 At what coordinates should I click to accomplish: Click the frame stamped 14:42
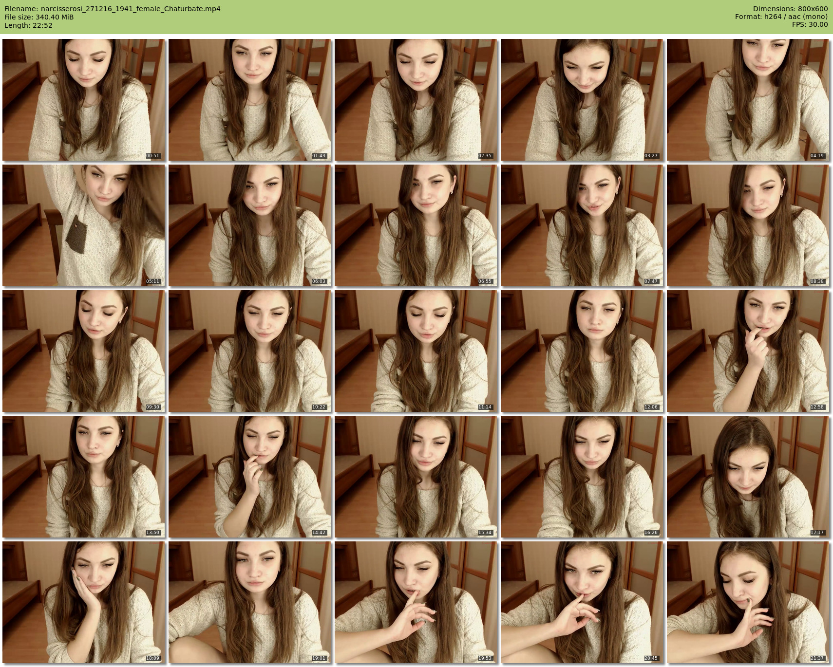(250, 477)
